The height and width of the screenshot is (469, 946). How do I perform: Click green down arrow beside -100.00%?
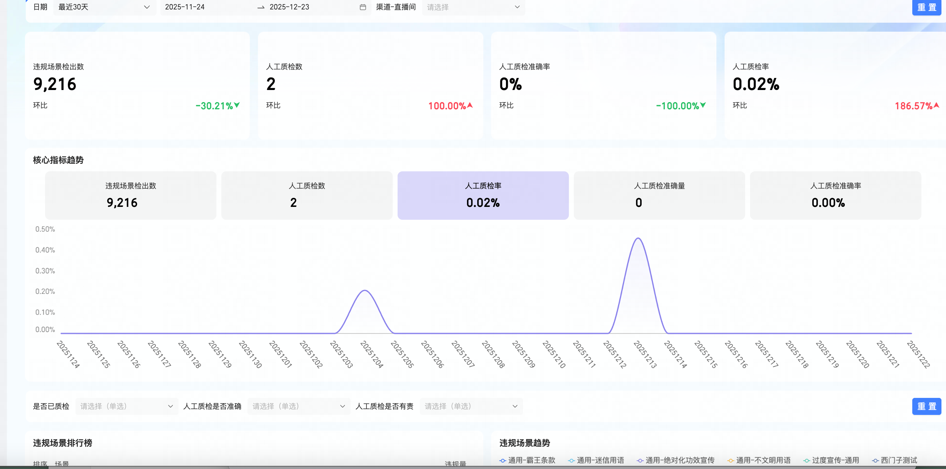703,105
